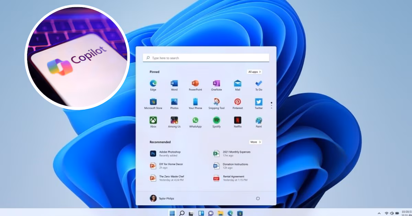Open Taylor Philips user account menu

pyautogui.click(x=163, y=198)
